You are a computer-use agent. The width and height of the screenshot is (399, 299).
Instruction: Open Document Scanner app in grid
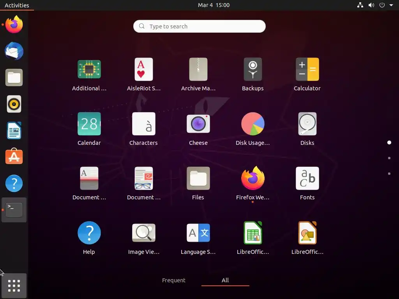(x=89, y=178)
